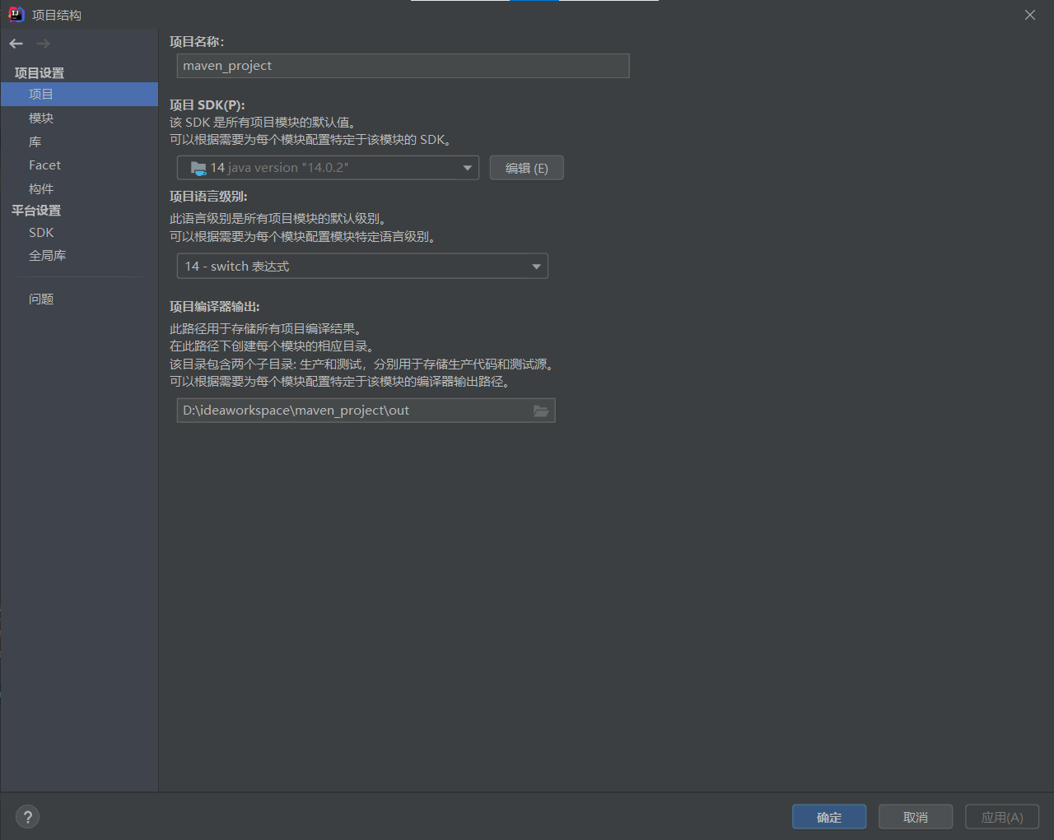The height and width of the screenshot is (840, 1054).
Task: Click the IntelliJ IDEA logo in title bar
Action: coord(16,15)
